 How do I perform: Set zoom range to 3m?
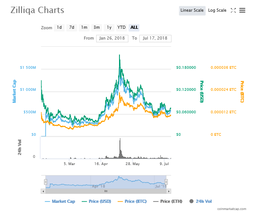pos(97,27)
